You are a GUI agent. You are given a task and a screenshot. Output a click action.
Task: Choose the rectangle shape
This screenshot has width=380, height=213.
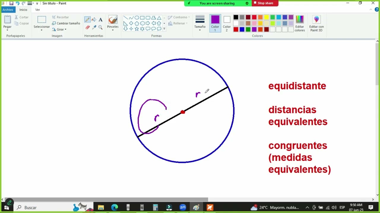pos(142,18)
